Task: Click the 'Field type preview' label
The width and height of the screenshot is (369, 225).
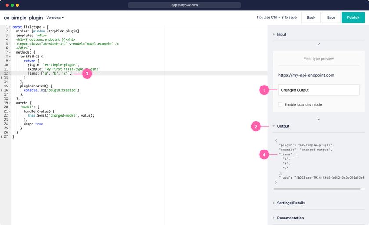Action: pyautogui.click(x=318, y=59)
